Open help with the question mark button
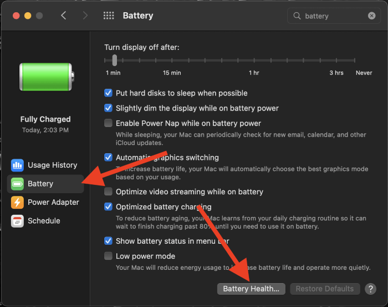 tap(370, 289)
